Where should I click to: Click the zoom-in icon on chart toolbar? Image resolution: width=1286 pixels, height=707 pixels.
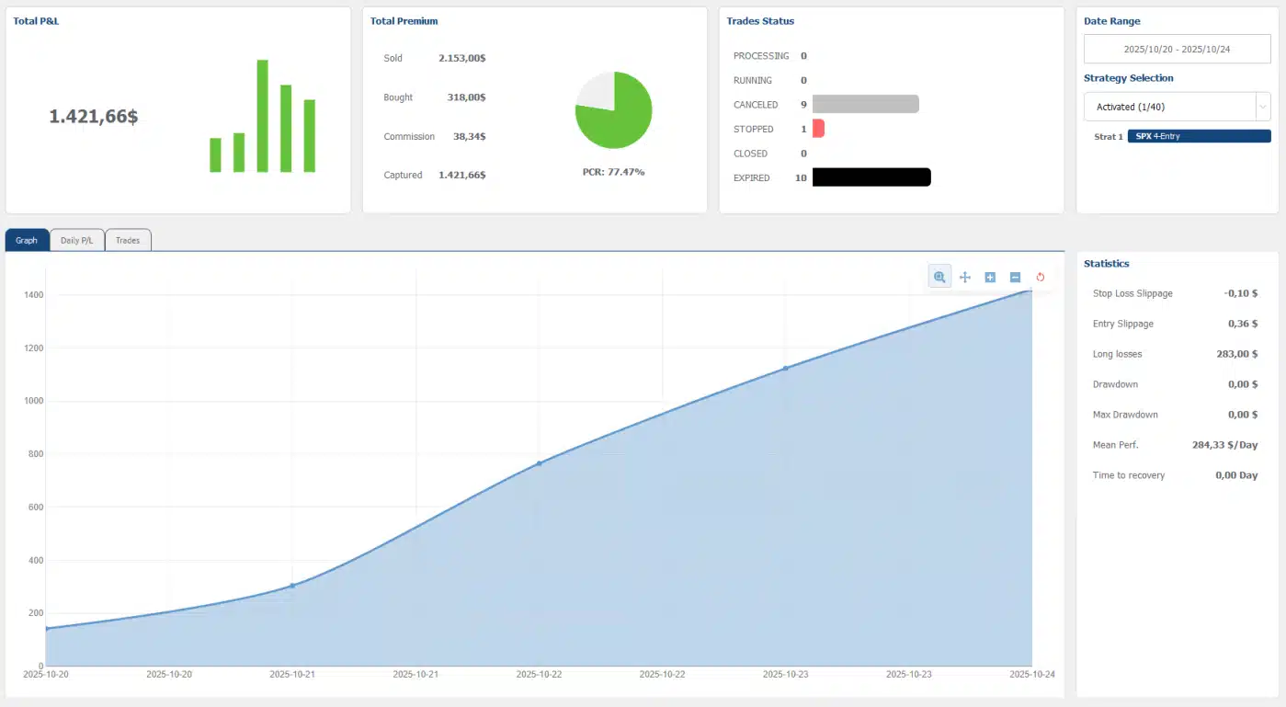click(990, 276)
